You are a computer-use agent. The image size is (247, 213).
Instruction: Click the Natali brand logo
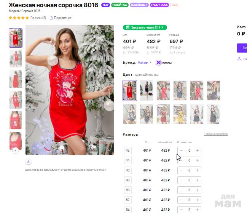pyautogui.click(x=164, y=62)
